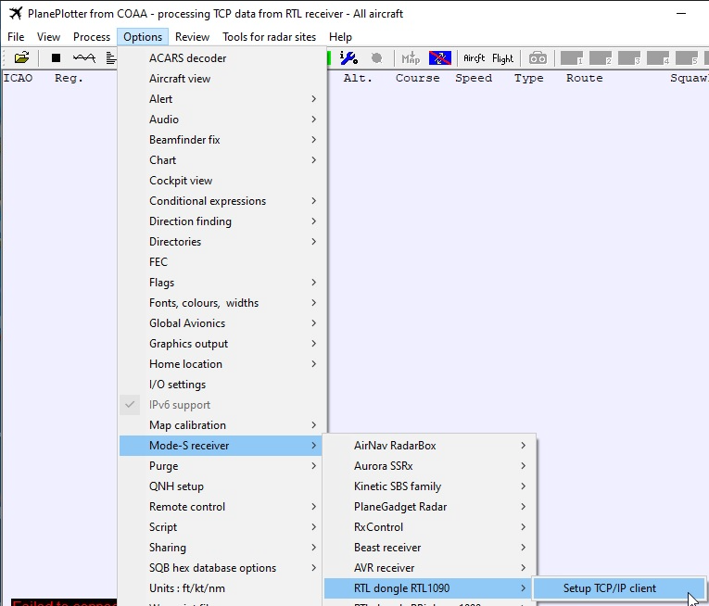
Task: Click the grey memory map 1 icon
Action: 572,57
